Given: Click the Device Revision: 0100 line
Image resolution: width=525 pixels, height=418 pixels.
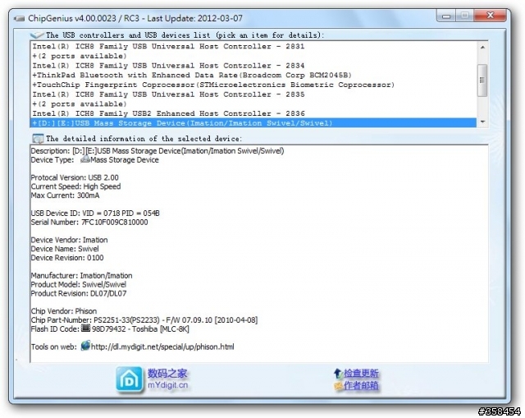Looking at the screenshot, I should click(67, 258).
